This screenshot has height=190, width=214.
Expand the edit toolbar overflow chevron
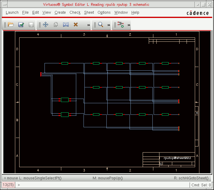point(89,25)
